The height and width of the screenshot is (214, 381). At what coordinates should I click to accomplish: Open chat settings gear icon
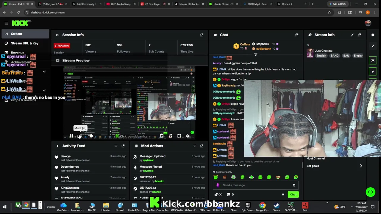click(283, 195)
